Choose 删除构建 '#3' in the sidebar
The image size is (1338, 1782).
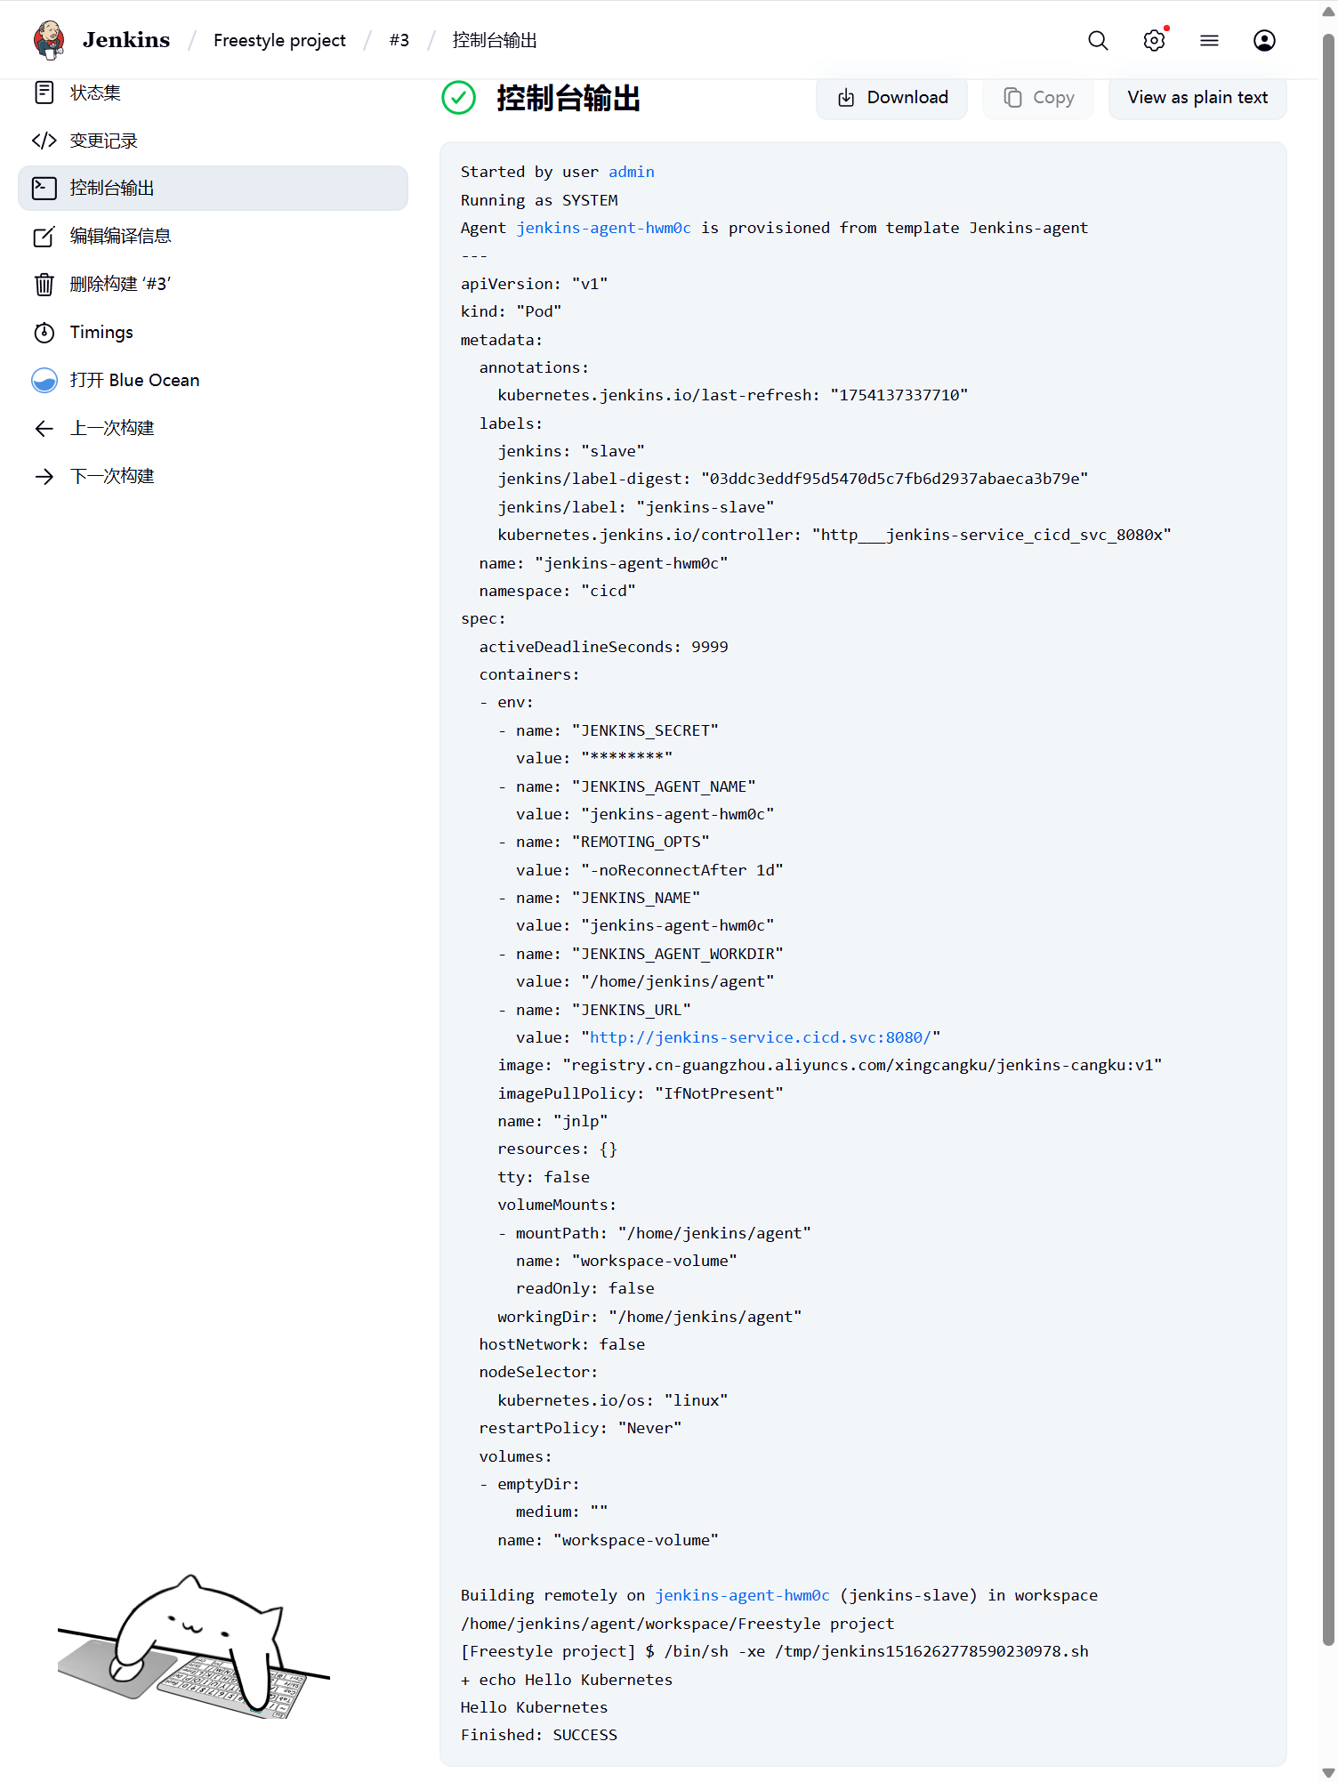214,284
